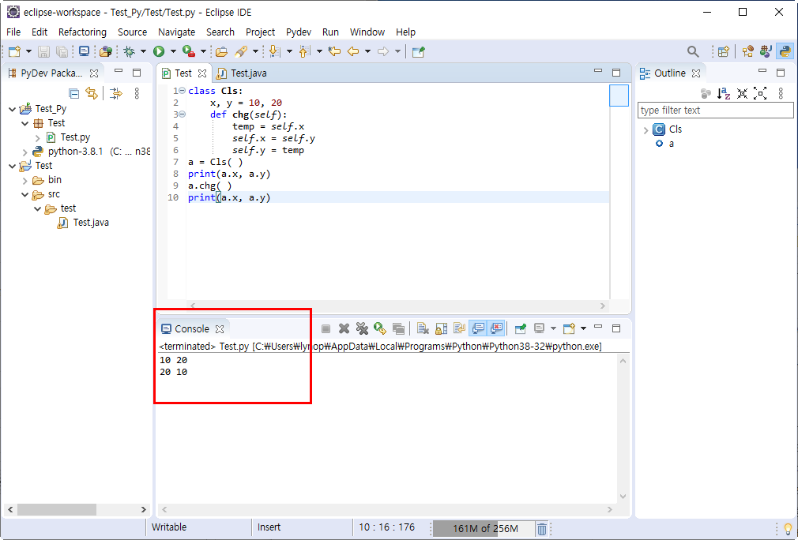This screenshot has width=798, height=540.
Task: Sort the Outline alphabetically
Action: point(723,94)
